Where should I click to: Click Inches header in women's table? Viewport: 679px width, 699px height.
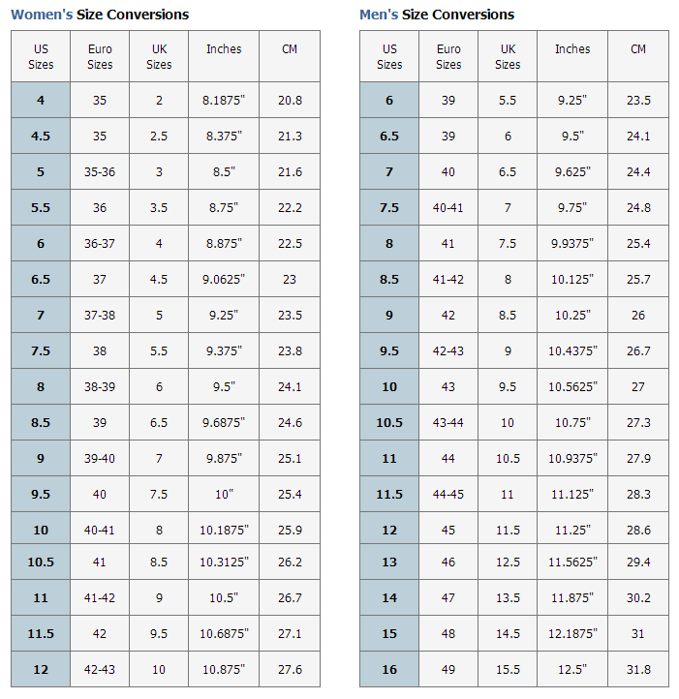pos(224,49)
